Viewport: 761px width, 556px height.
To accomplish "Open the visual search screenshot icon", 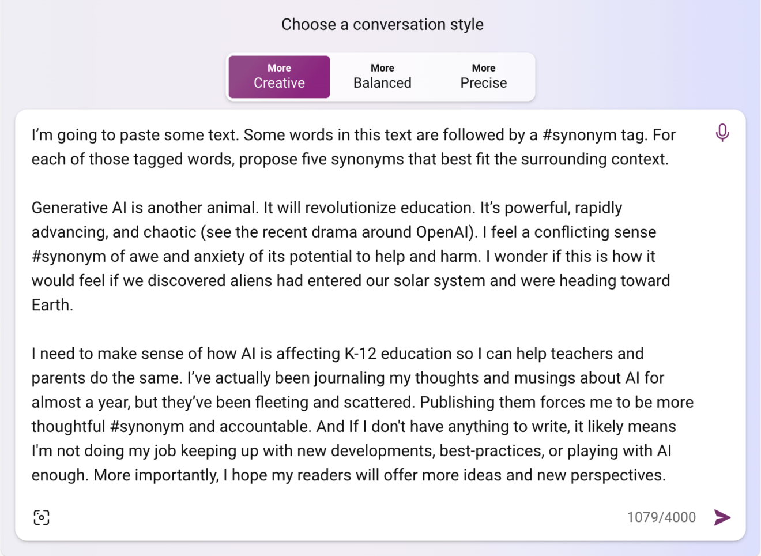I will point(42,517).
